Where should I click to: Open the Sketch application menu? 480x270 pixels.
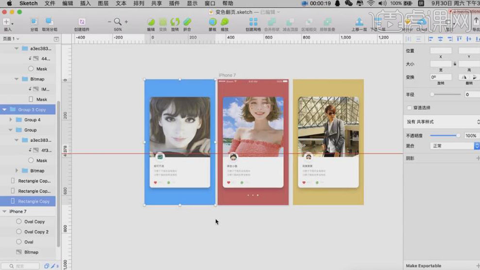[29, 3]
